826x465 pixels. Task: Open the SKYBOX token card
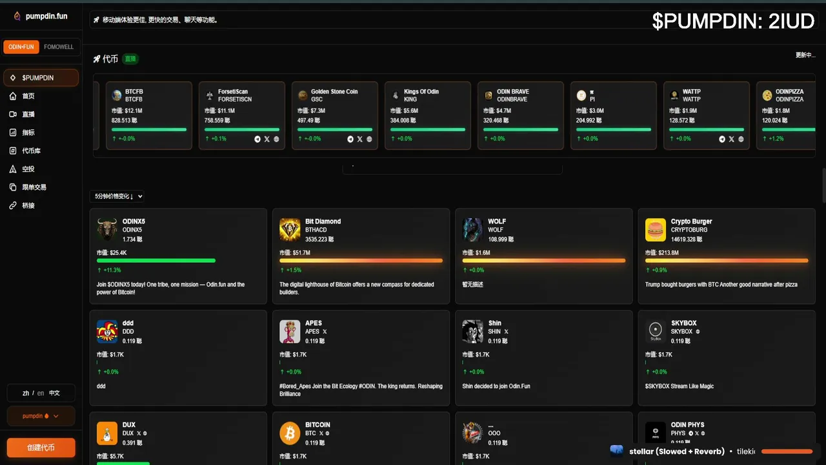727,358
